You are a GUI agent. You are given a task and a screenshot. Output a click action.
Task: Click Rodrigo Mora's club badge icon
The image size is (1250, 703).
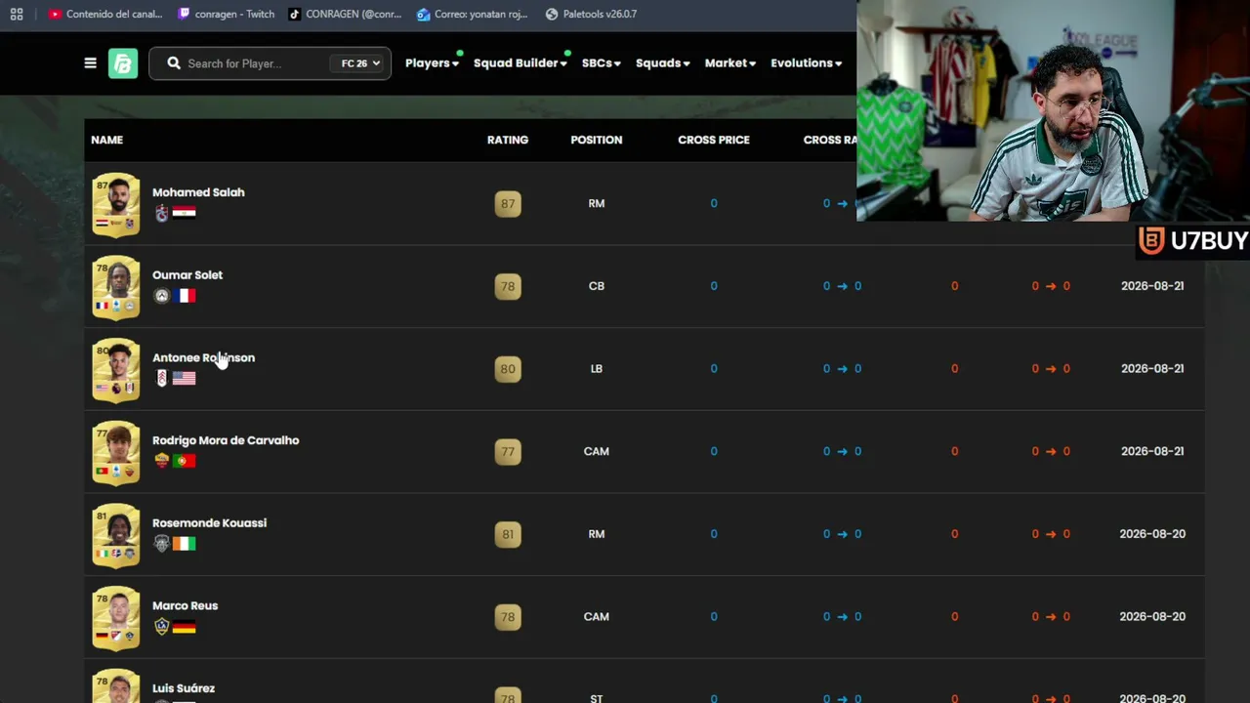pos(161,461)
